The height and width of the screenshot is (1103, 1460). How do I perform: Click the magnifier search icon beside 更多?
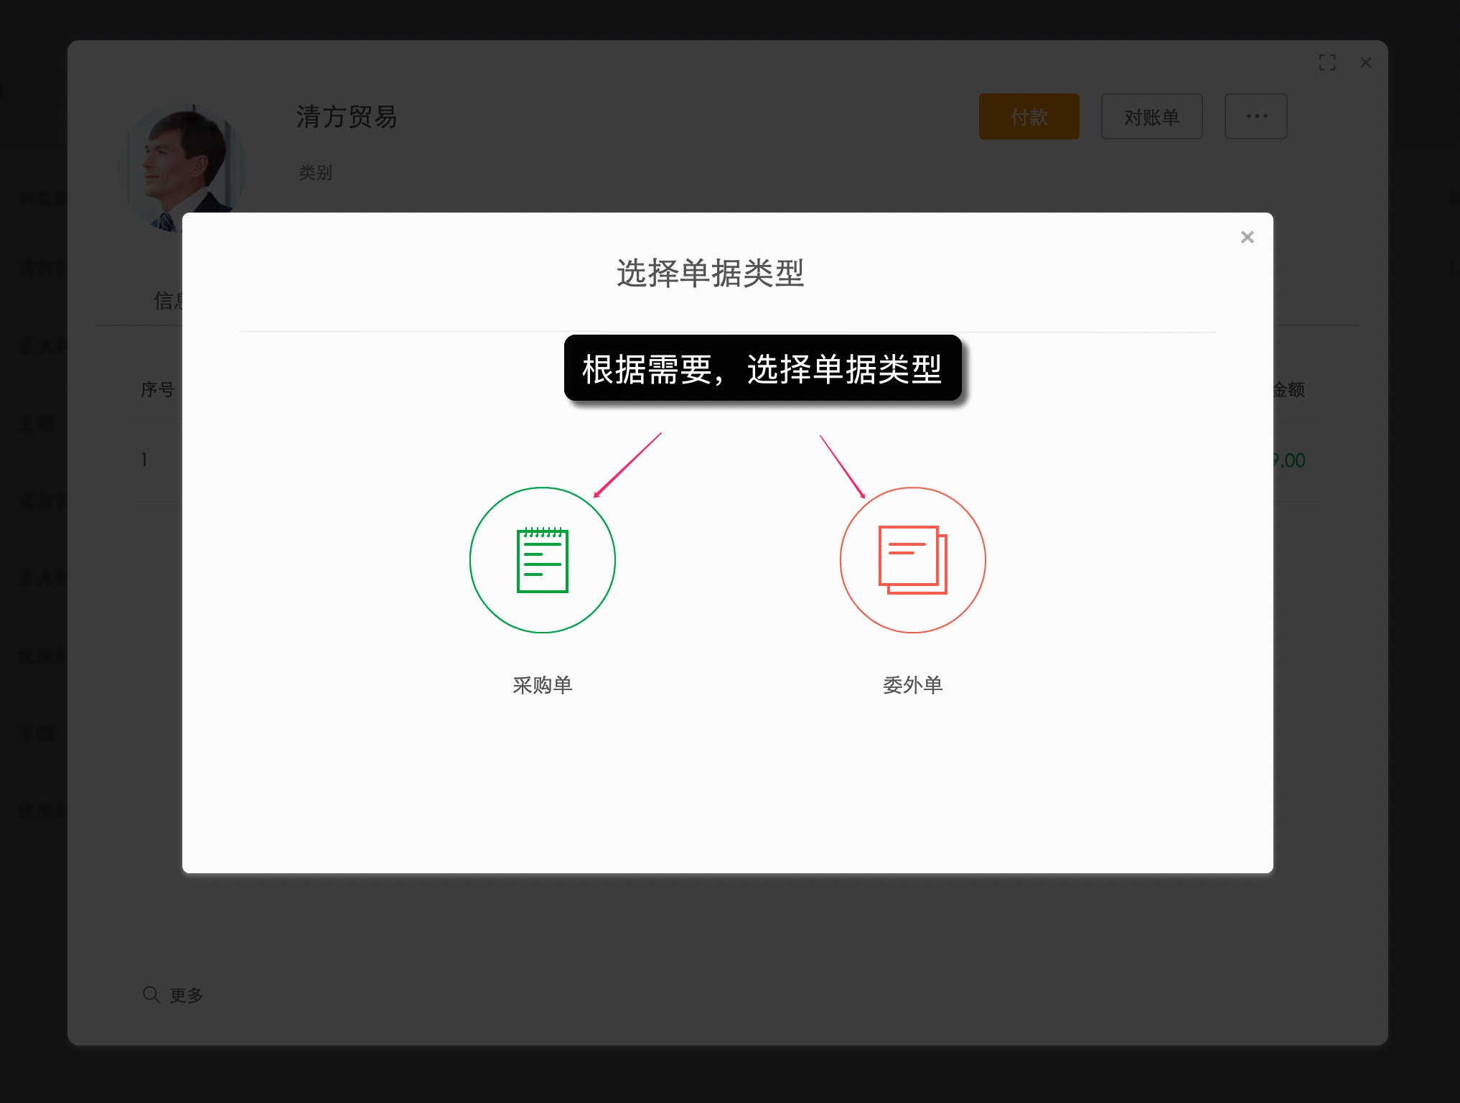[151, 995]
